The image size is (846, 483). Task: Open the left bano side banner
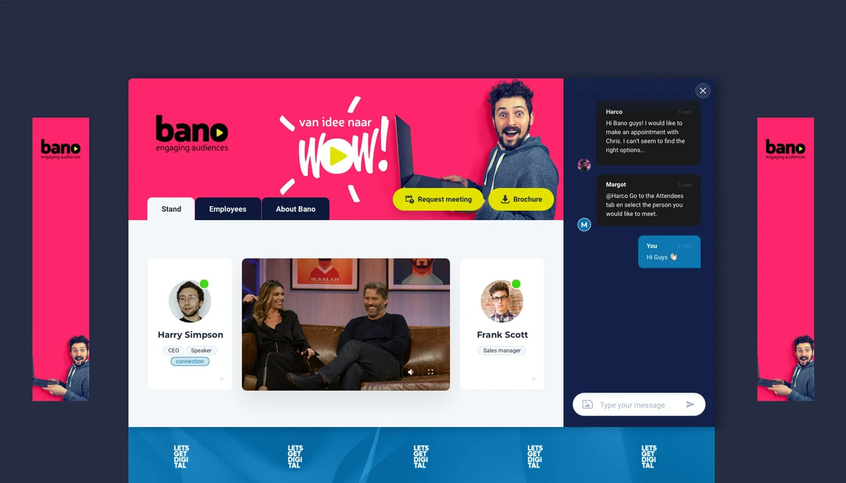[x=61, y=259]
